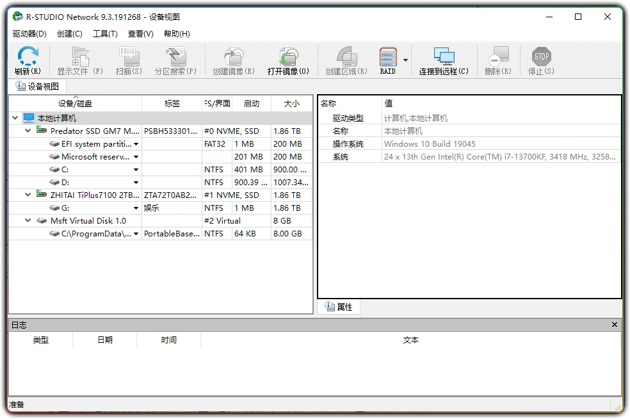Click the Create Region (创建区域) icon
The width and height of the screenshot is (630, 419).
tap(346, 56)
